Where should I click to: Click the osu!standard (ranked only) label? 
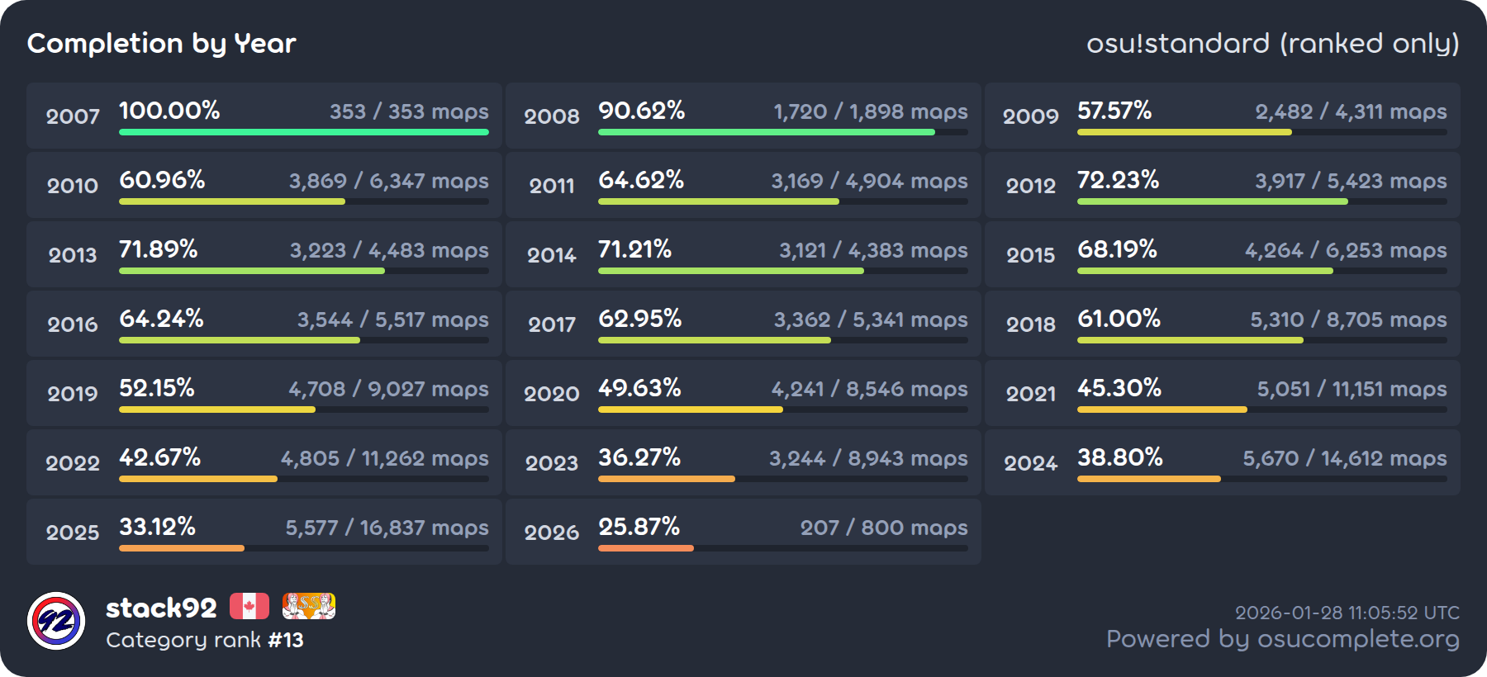click(1272, 43)
